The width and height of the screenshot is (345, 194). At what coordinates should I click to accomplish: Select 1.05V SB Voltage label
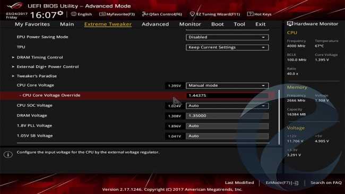coord(34,136)
